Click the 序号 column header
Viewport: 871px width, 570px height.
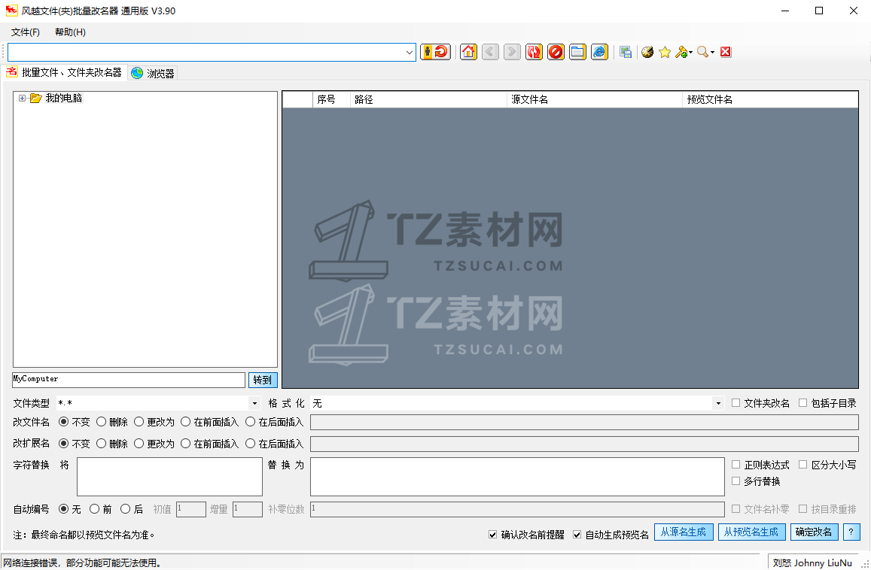pyautogui.click(x=332, y=99)
